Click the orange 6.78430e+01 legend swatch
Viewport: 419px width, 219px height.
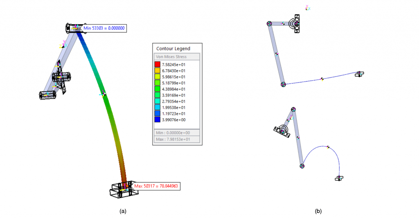158,70
